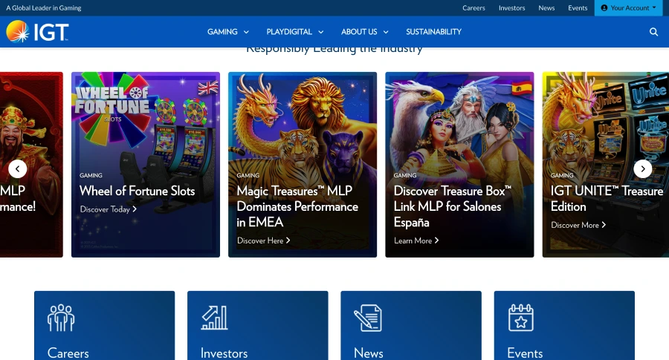
Task: Click the Careers people group icon
Action: click(61, 318)
